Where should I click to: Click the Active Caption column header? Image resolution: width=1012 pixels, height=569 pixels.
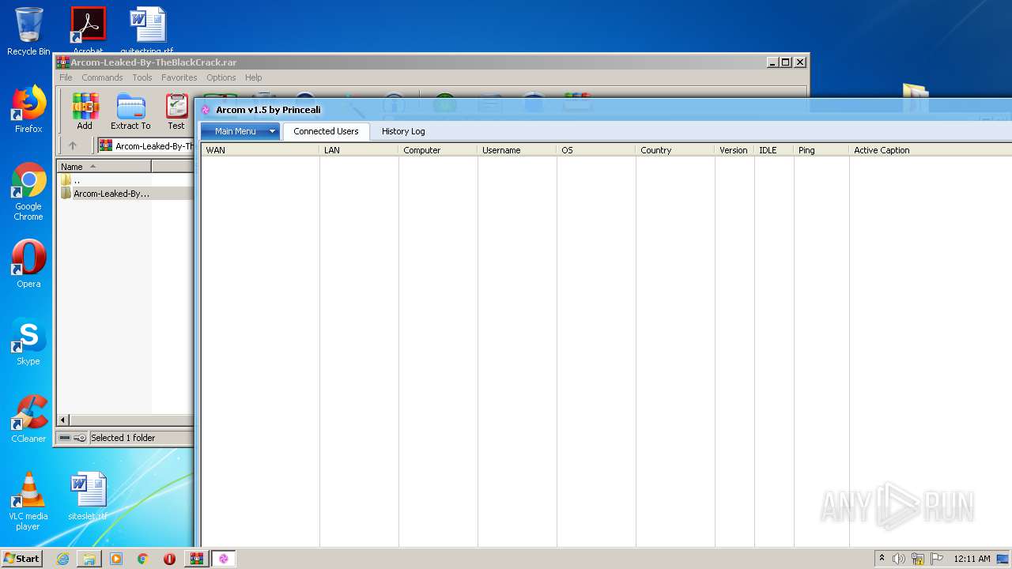[931, 150]
